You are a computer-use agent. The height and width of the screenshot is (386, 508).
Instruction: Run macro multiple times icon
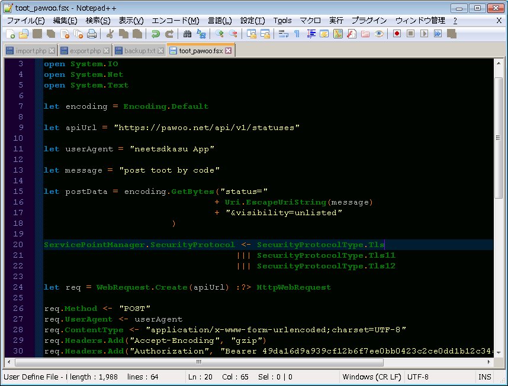[438, 34]
